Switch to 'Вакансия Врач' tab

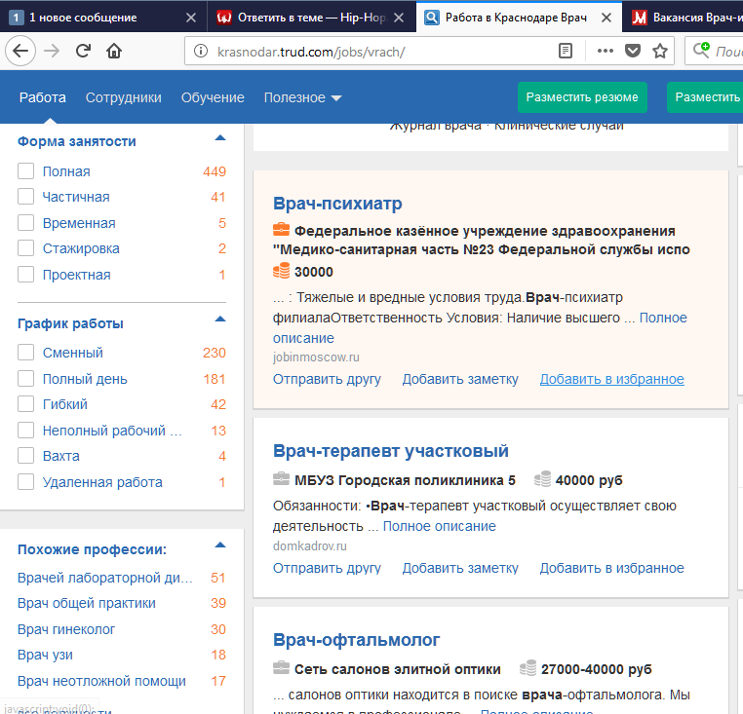[683, 18]
